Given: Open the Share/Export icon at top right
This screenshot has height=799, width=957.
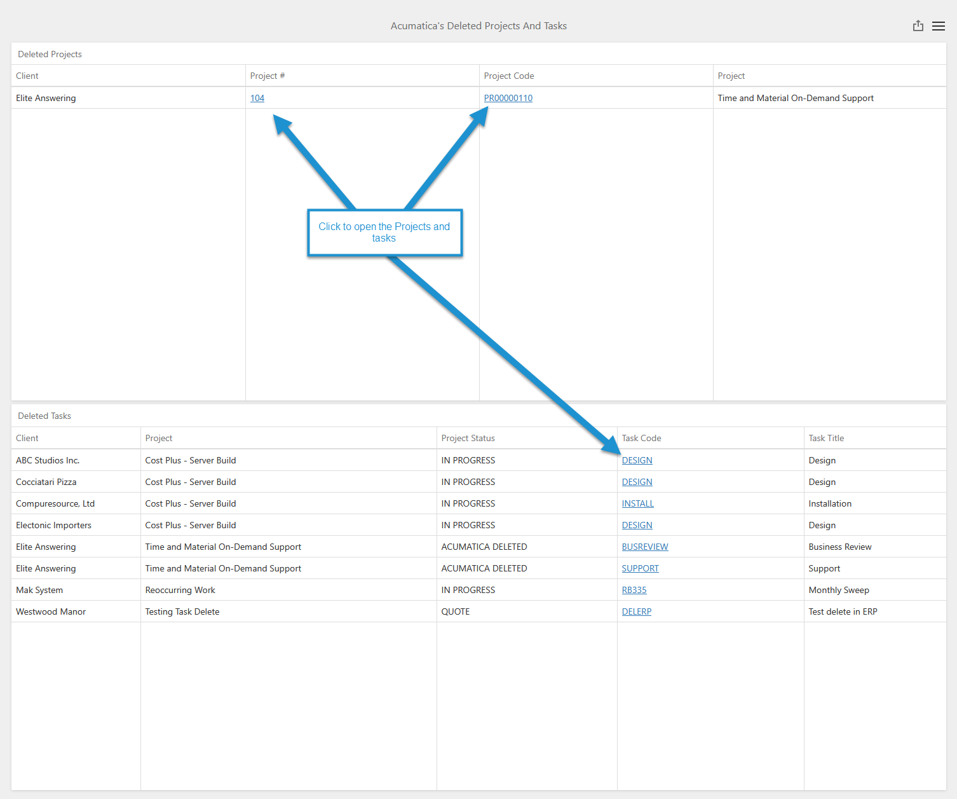Looking at the screenshot, I should [x=918, y=25].
